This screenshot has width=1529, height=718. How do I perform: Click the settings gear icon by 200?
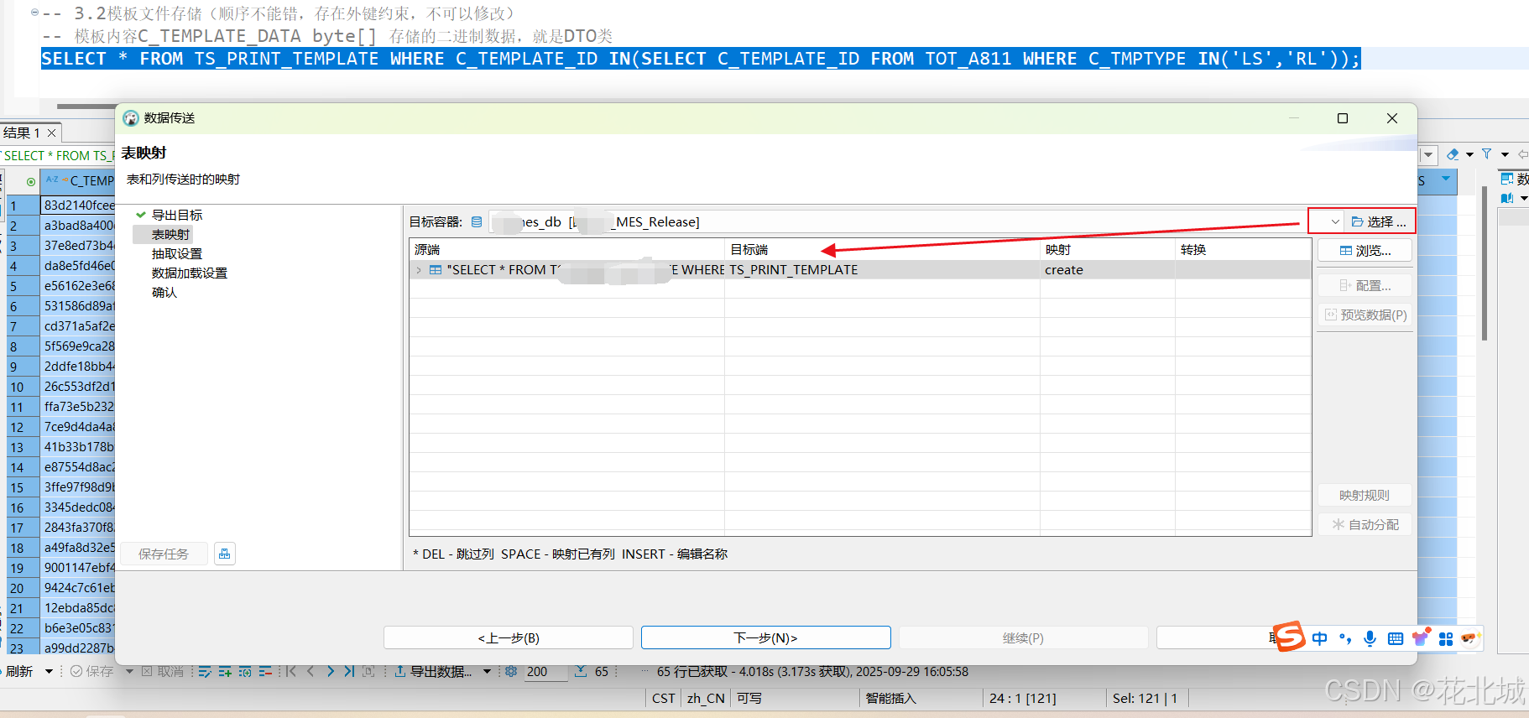point(511,671)
